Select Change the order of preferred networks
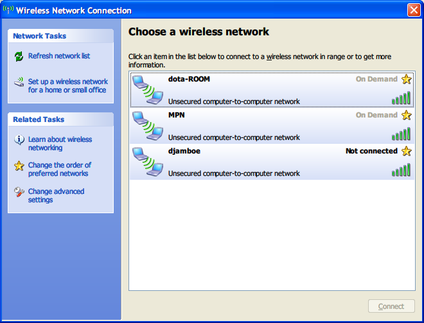424x323 pixels. [x=60, y=169]
